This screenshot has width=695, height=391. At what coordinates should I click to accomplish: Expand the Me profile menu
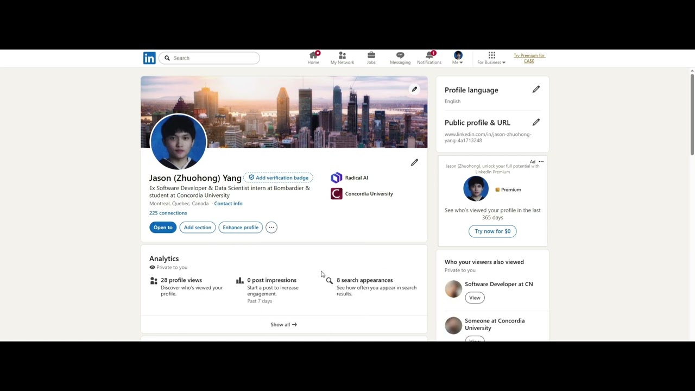point(458,58)
